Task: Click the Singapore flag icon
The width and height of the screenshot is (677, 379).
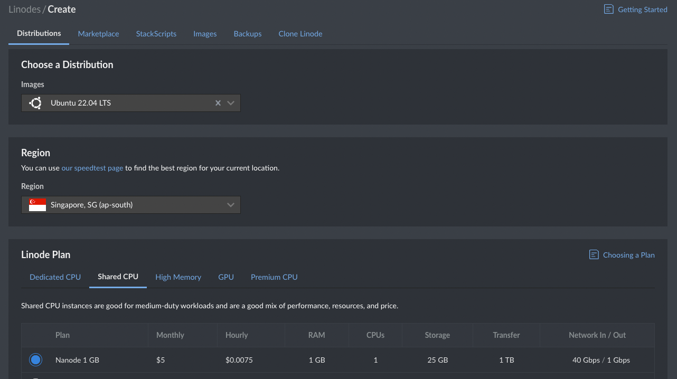Action: coord(37,205)
